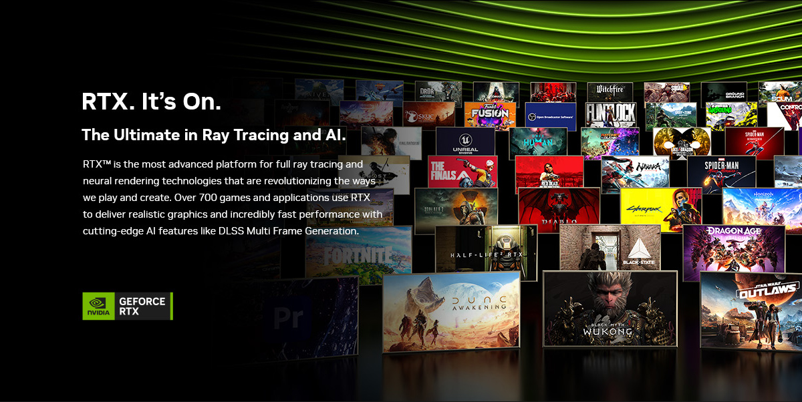Image resolution: width=802 pixels, height=402 pixels.
Task: Click the Horizon game thumbnail
Action: tap(762, 210)
